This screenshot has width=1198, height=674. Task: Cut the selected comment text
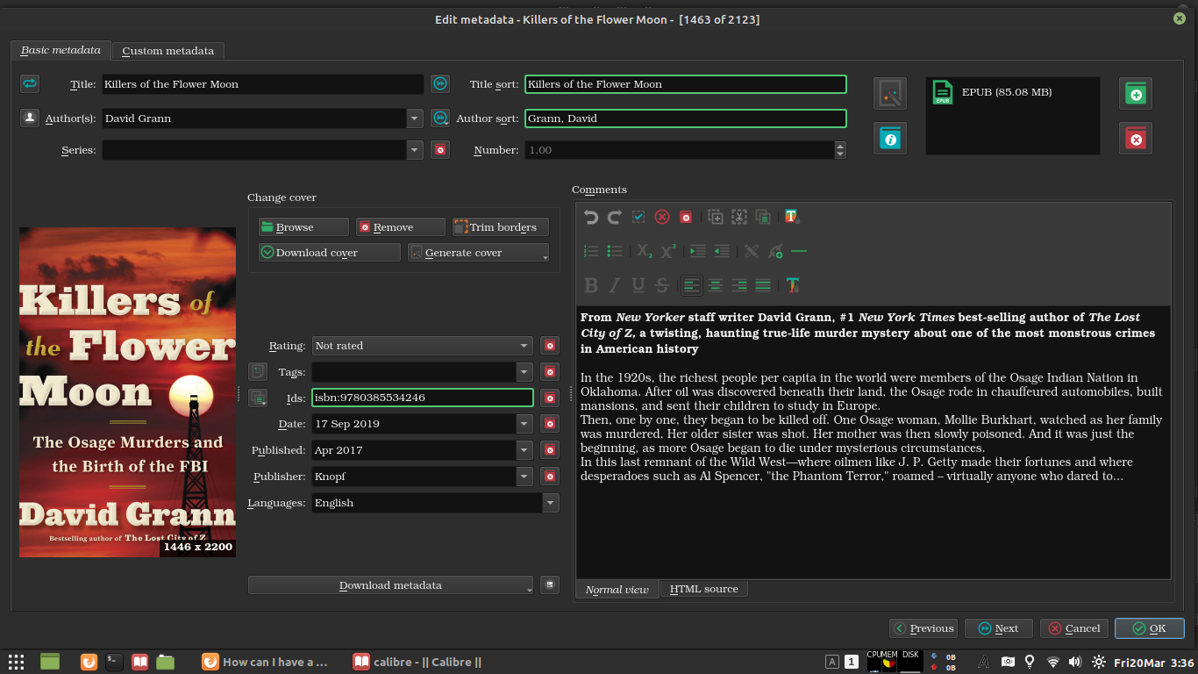point(739,217)
